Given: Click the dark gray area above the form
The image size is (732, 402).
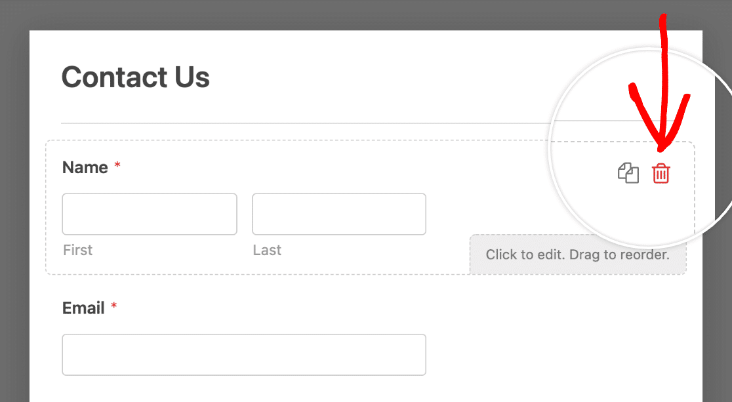Looking at the screenshot, I should point(328,14).
